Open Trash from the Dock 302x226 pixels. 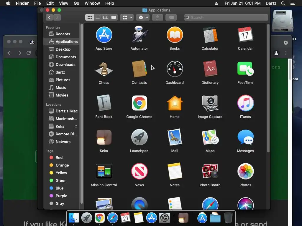[x=228, y=218]
